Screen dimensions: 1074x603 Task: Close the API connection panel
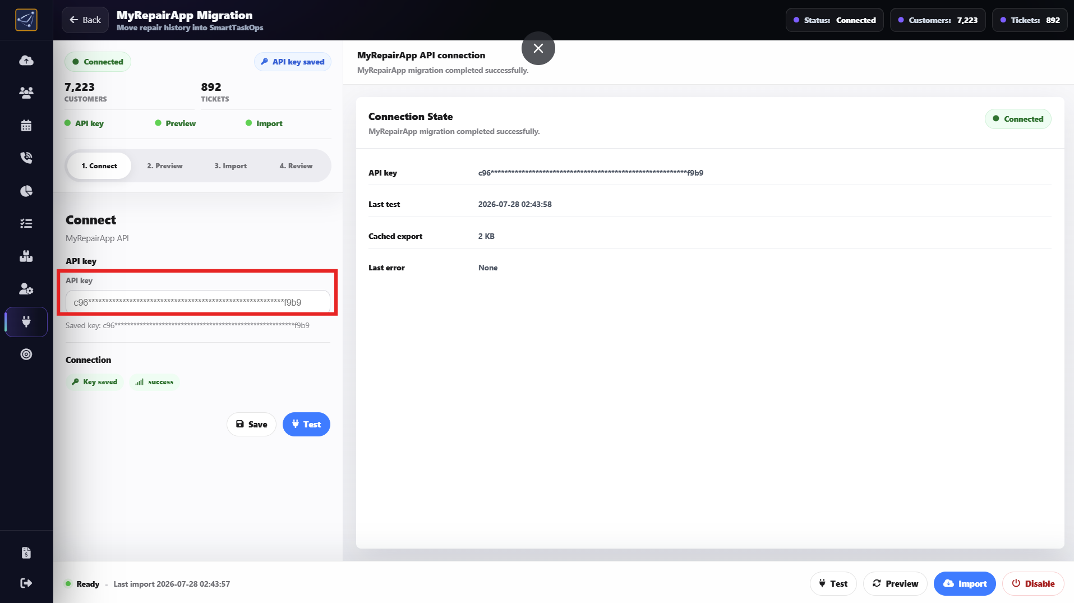tap(538, 48)
